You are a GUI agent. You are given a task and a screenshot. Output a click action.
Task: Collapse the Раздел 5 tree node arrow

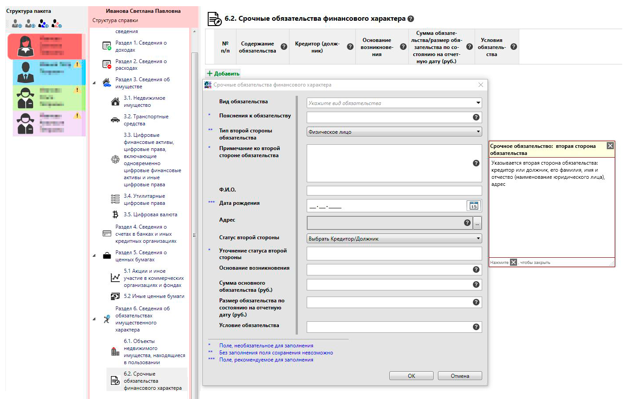coord(94,256)
